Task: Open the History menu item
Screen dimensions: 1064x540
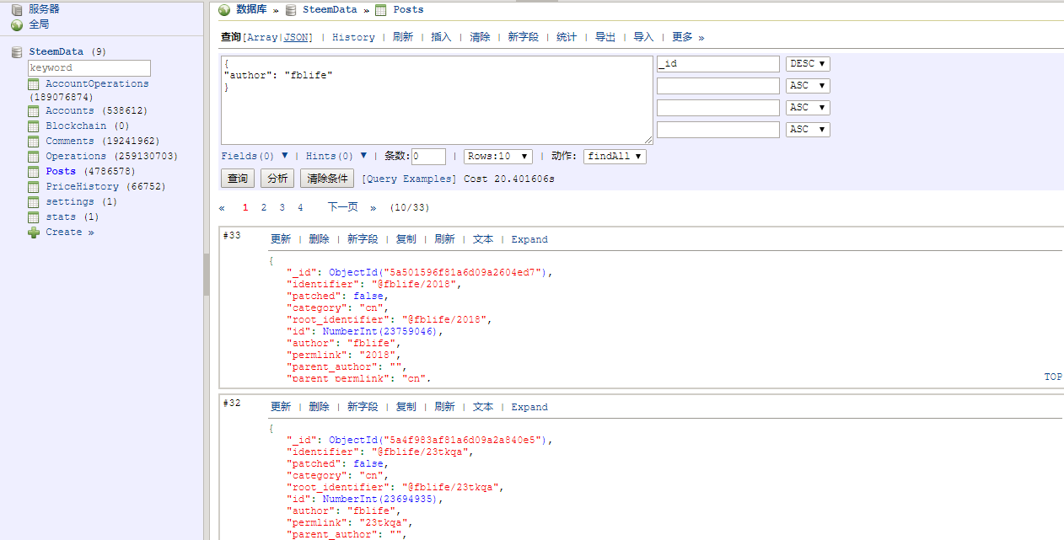Action: (353, 38)
